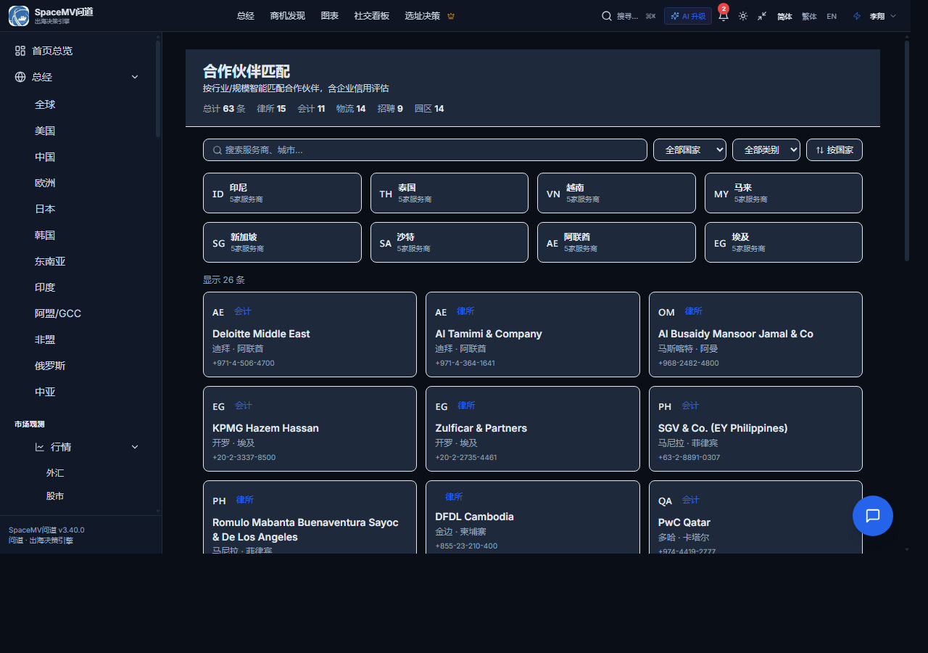The width and height of the screenshot is (928, 653).
Task: Filter by the 沙特 country card
Action: tap(449, 242)
